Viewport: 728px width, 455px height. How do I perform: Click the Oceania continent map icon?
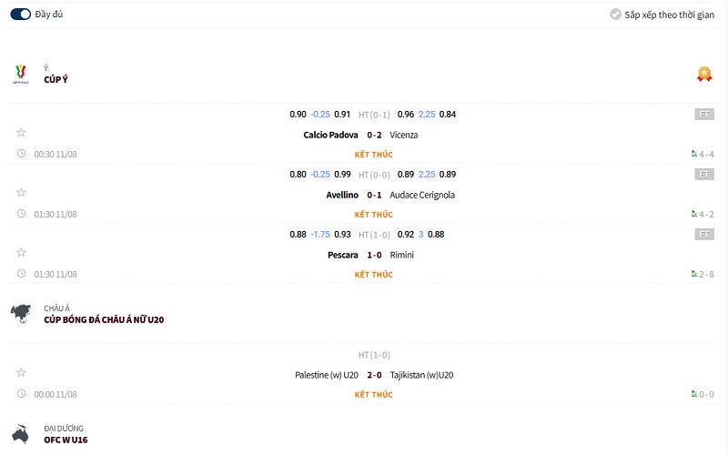pos(21,434)
